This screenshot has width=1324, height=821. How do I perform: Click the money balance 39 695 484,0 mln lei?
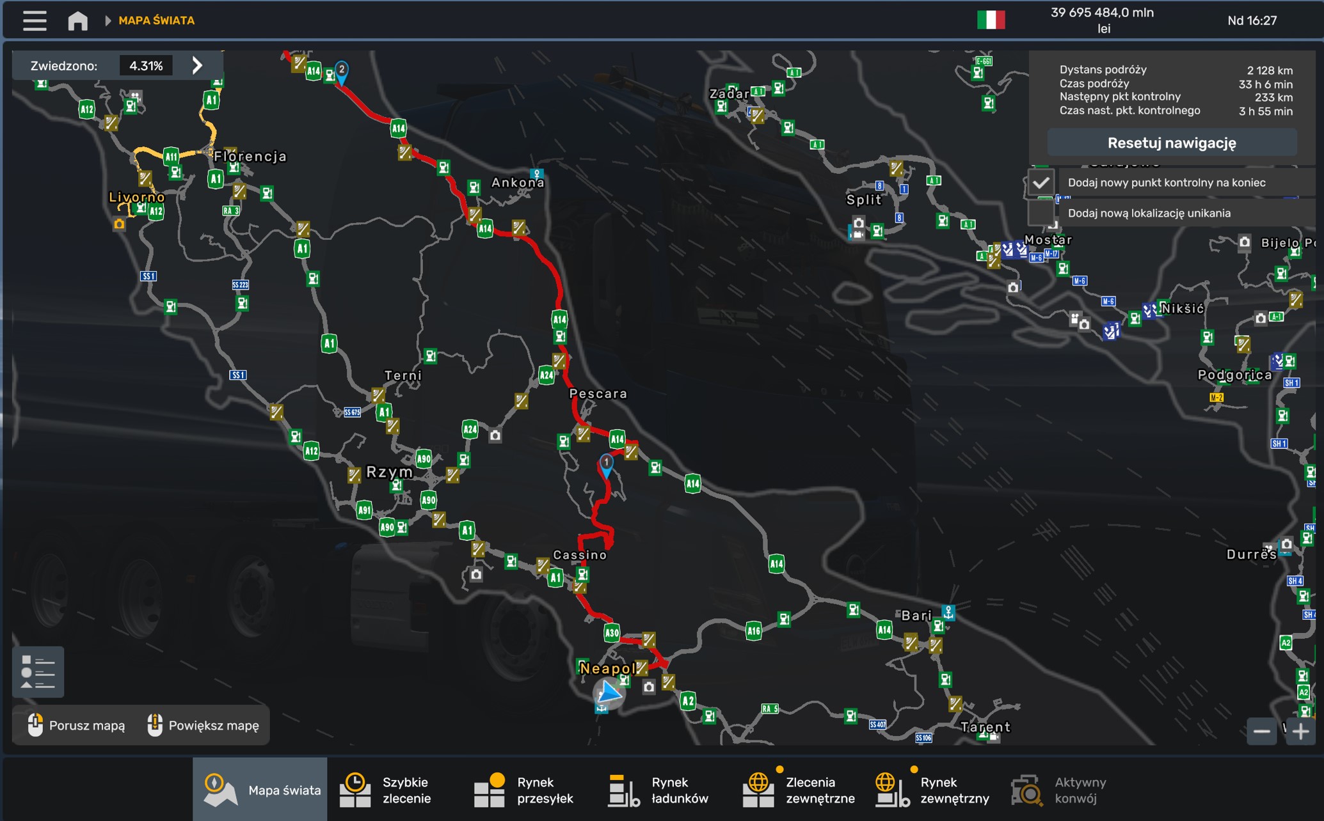tap(1103, 20)
